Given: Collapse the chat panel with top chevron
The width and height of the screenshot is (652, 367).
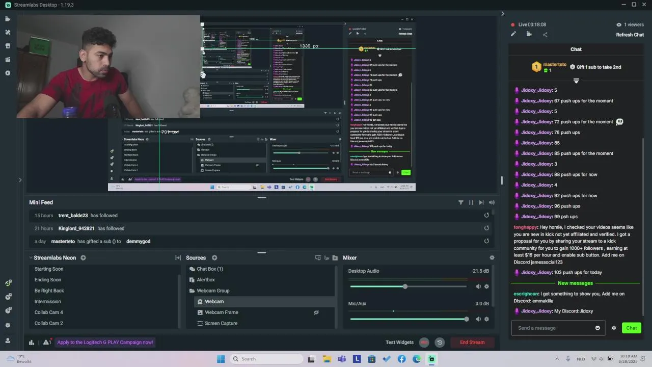Looking at the screenshot, I should click(x=502, y=14).
